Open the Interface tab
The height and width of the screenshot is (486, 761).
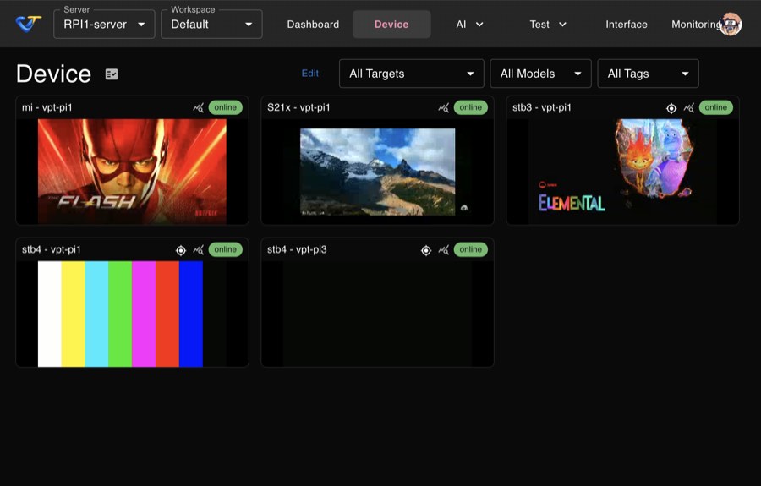(626, 25)
